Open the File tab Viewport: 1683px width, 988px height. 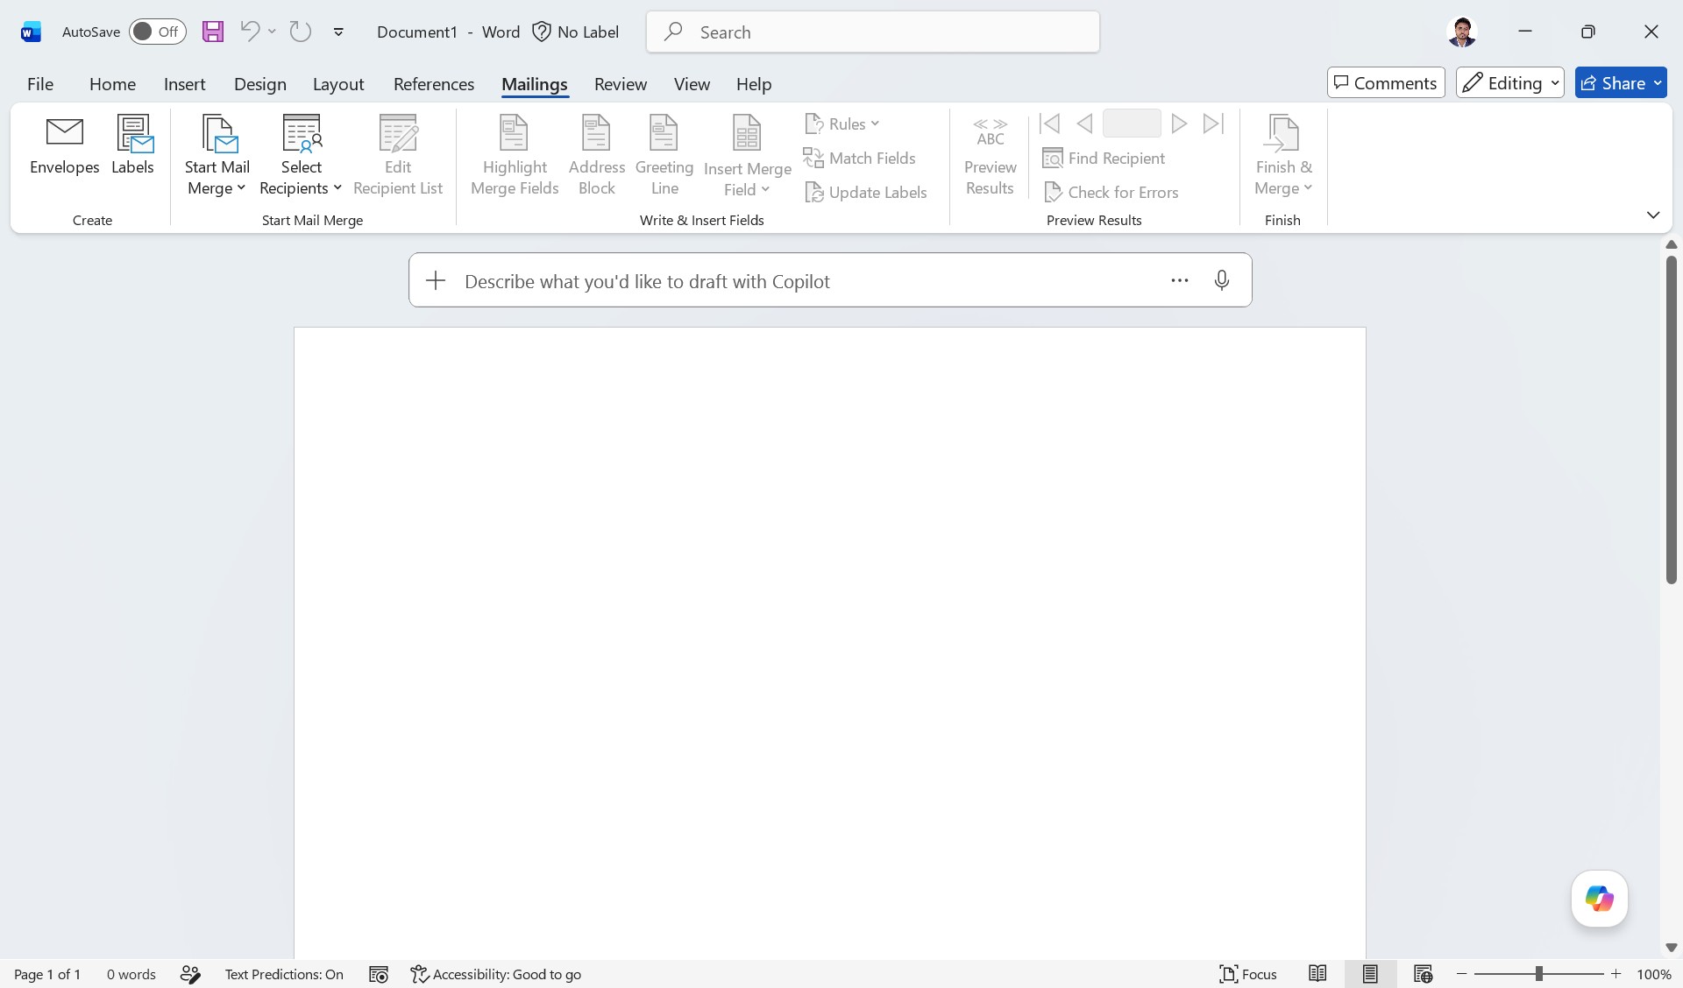pos(40,83)
